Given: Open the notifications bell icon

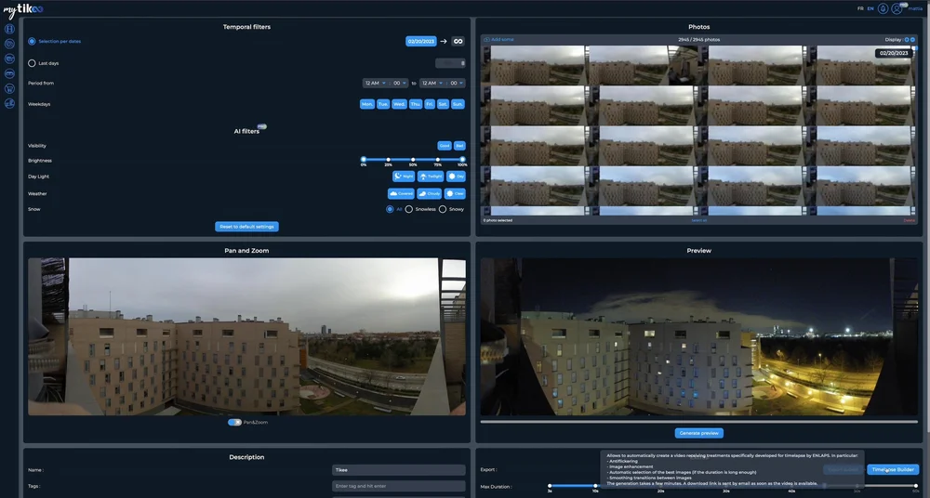Looking at the screenshot, I should point(883,8).
